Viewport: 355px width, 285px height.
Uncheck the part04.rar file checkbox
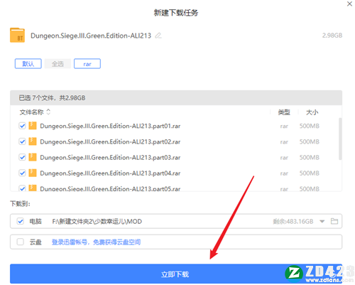(22, 173)
